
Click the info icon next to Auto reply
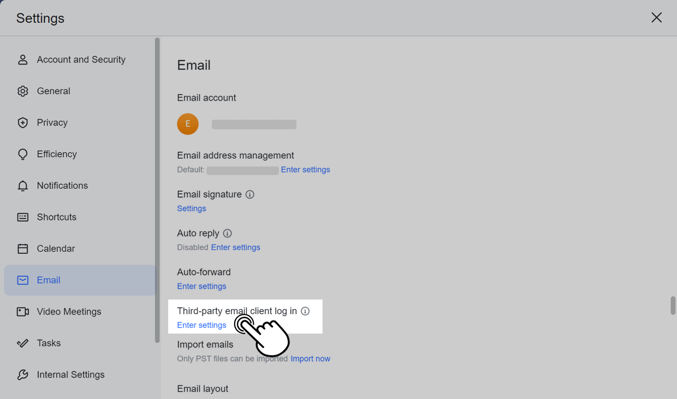click(227, 234)
